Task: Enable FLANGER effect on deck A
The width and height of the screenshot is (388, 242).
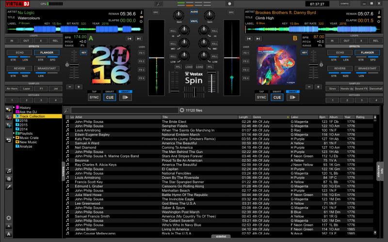Action: pos(47,53)
